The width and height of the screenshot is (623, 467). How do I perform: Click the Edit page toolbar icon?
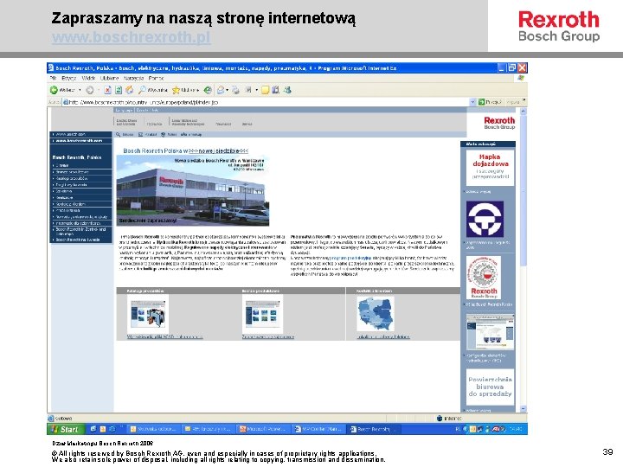point(248,90)
